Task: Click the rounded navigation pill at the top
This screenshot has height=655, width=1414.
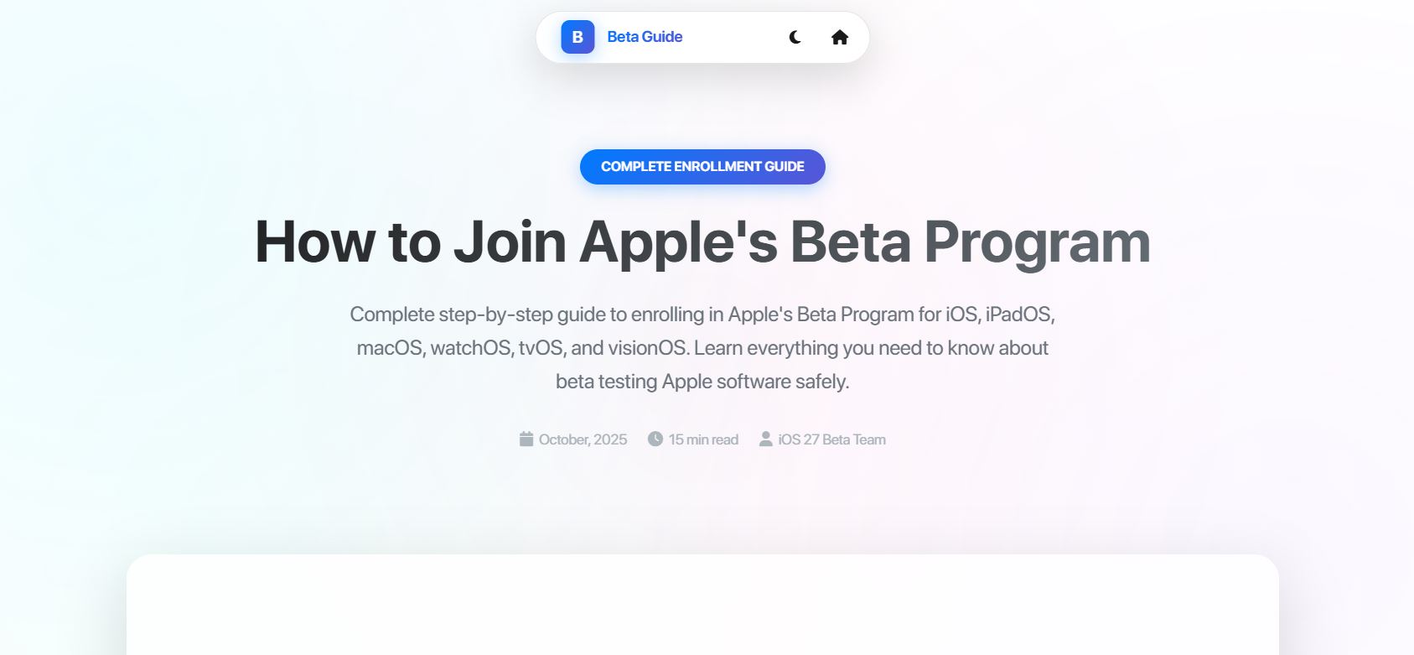Action: (x=702, y=37)
